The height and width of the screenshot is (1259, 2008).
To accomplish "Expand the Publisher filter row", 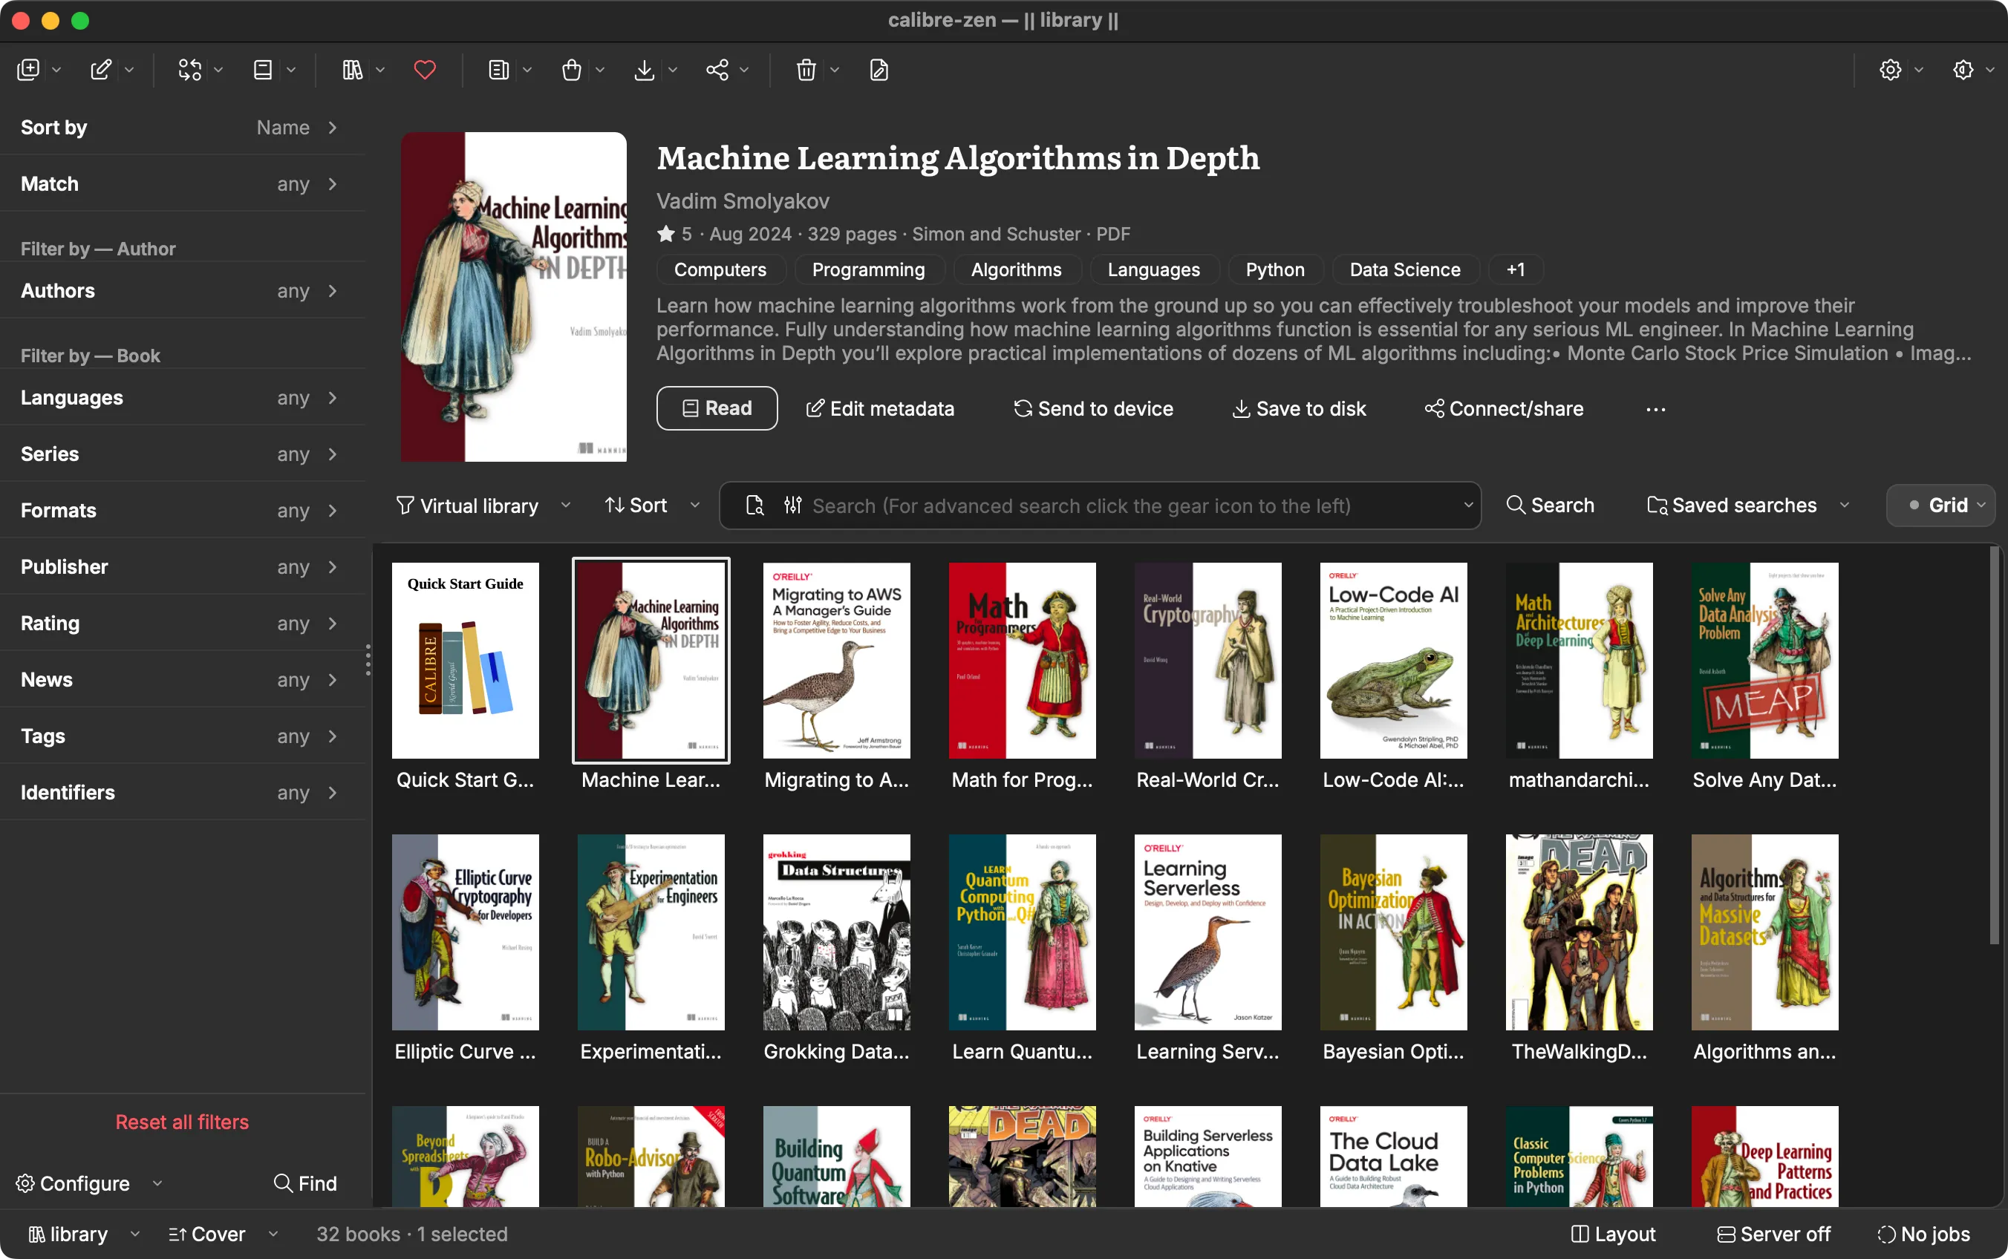I will point(183,567).
